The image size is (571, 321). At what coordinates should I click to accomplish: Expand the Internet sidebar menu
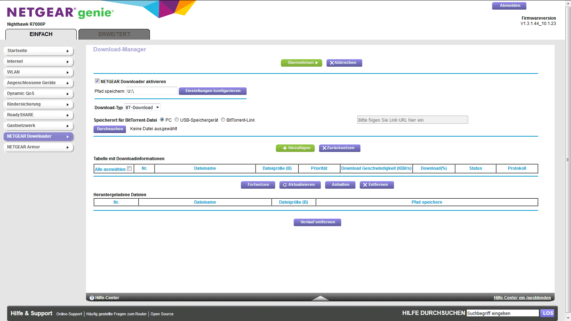click(39, 62)
